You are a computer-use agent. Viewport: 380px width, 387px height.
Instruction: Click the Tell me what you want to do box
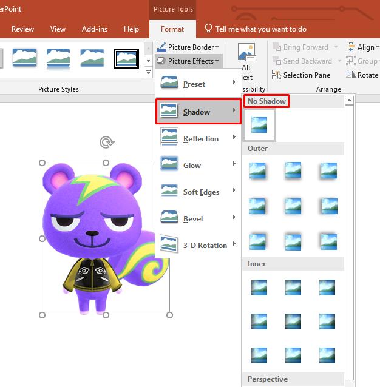pos(256,29)
